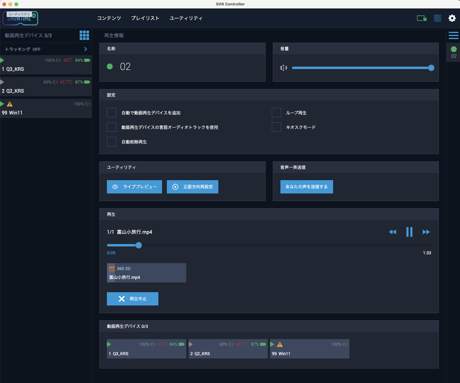Enable キオスクモード checkbox
This screenshot has width=460, height=383.
(x=276, y=127)
